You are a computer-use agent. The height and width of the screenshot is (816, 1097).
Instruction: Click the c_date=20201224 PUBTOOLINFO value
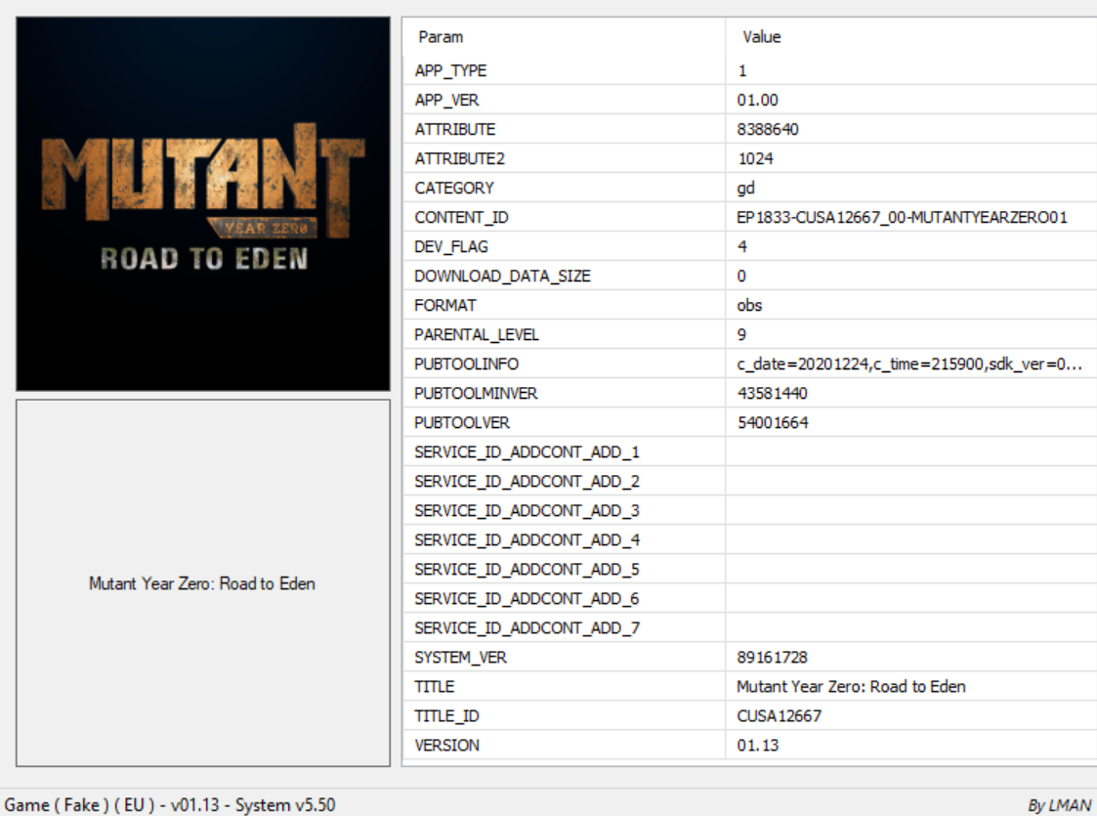pos(909,365)
